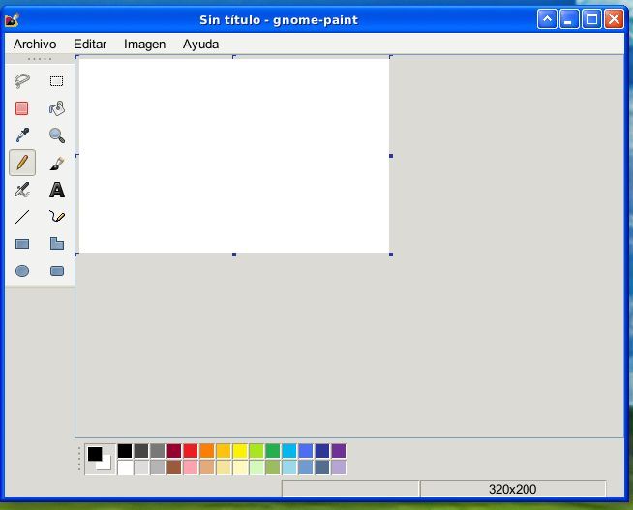
Task: Choose the curve tool
Action: tap(56, 217)
